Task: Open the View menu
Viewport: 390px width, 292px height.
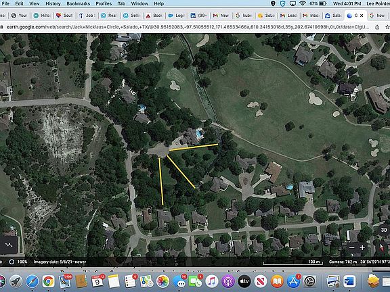Action: coord(35,3)
